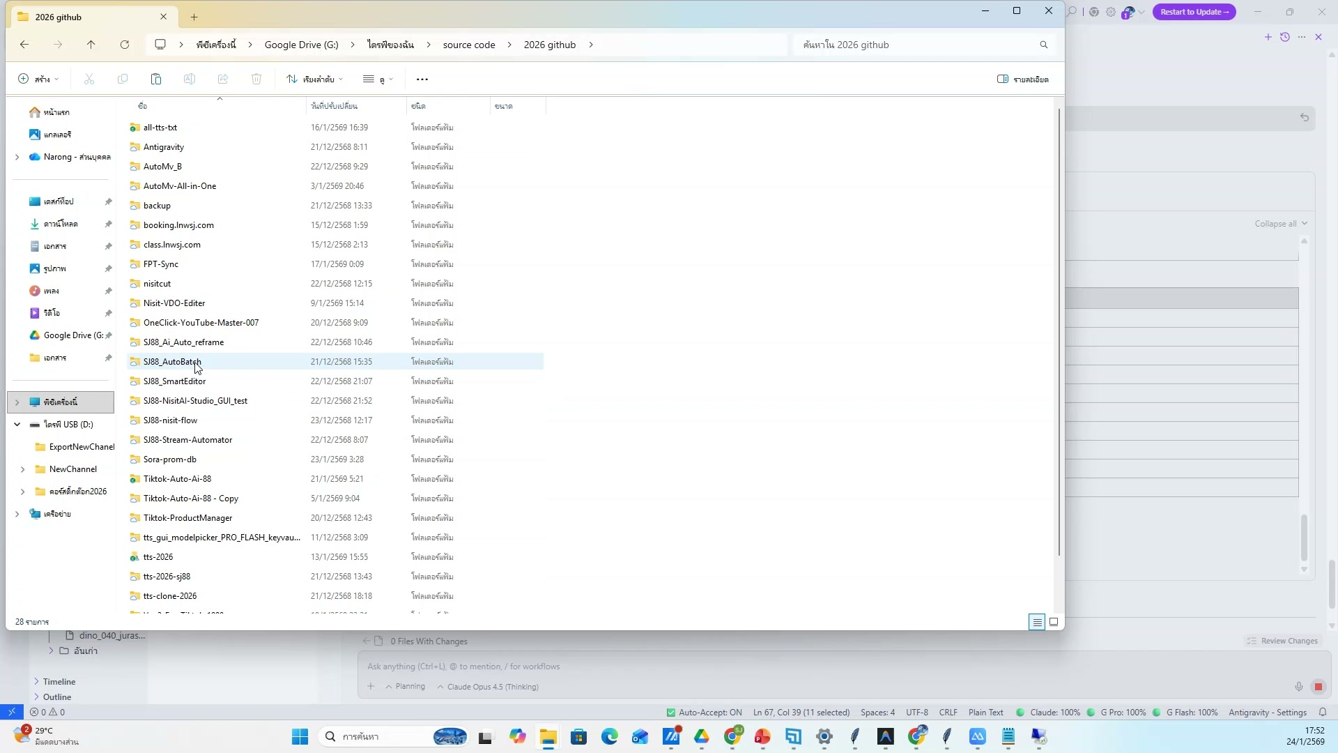Switch to details view icon at bottom right

[x=1037, y=622]
